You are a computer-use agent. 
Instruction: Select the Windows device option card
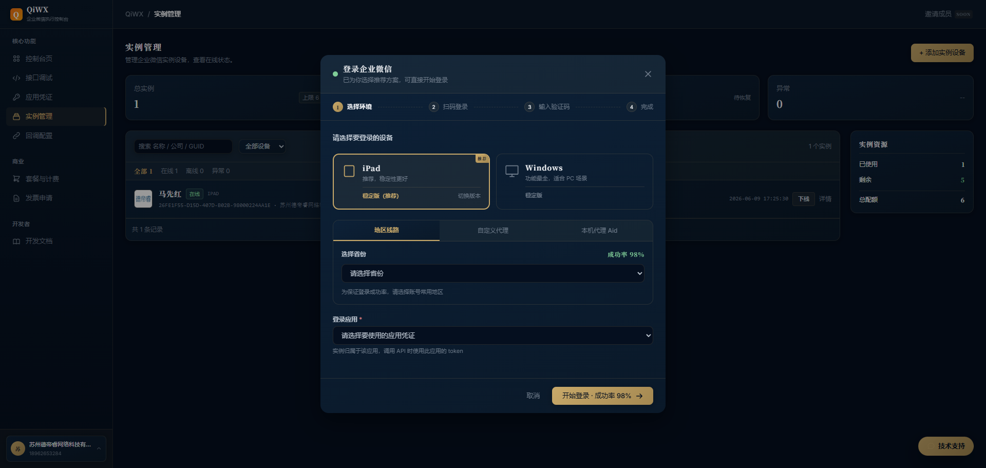575,182
